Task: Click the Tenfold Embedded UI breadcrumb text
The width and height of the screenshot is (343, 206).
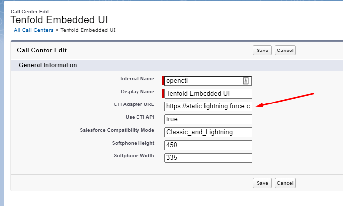Action: pos(88,30)
